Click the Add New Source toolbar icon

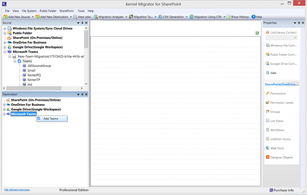[x=5, y=17]
